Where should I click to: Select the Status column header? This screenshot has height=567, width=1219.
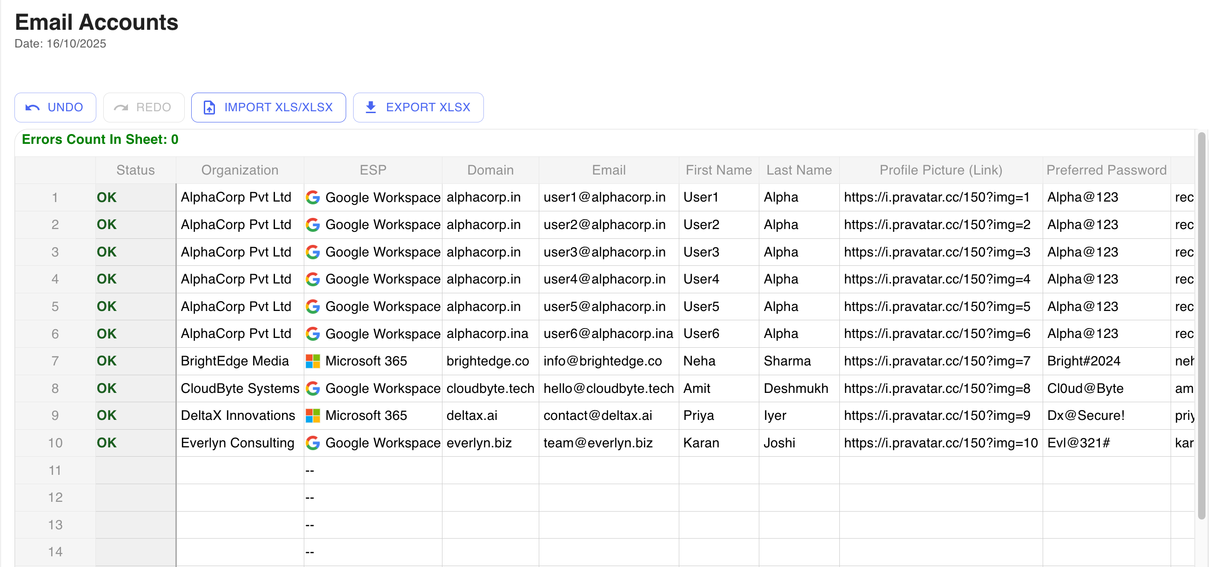click(136, 170)
